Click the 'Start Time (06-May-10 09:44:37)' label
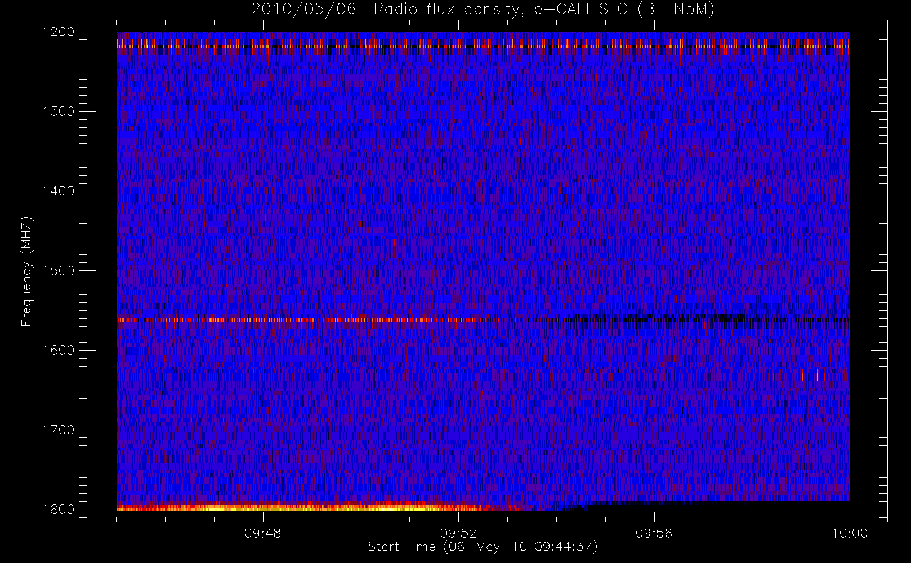Image resolution: width=911 pixels, height=563 pixels. 483,547
